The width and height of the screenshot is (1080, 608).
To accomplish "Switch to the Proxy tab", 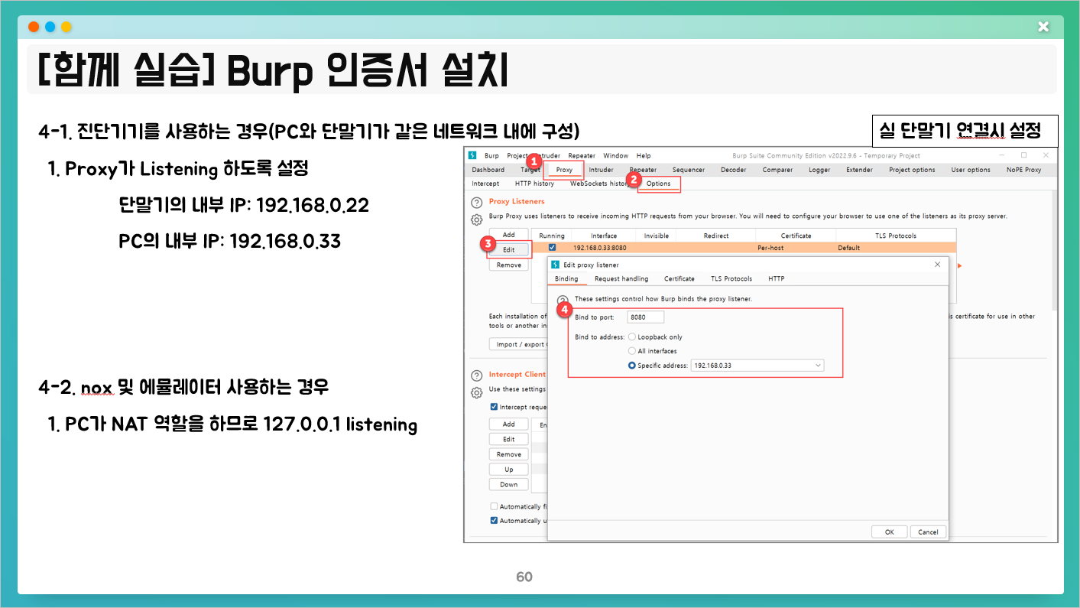I will click(x=564, y=170).
